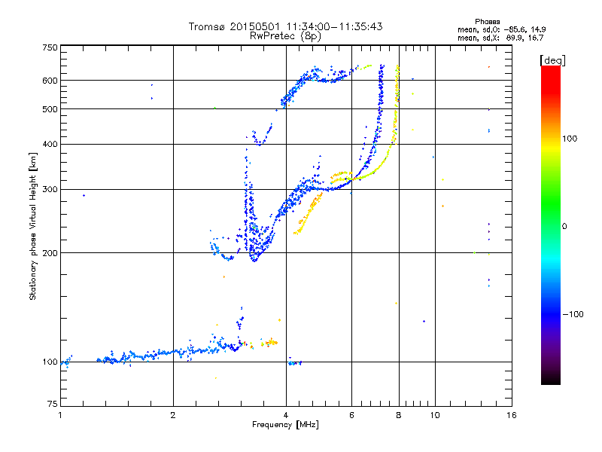Viewport: 602px width, 452px height.
Task: Click the y-axis tick label '200'
Action: 50,253
